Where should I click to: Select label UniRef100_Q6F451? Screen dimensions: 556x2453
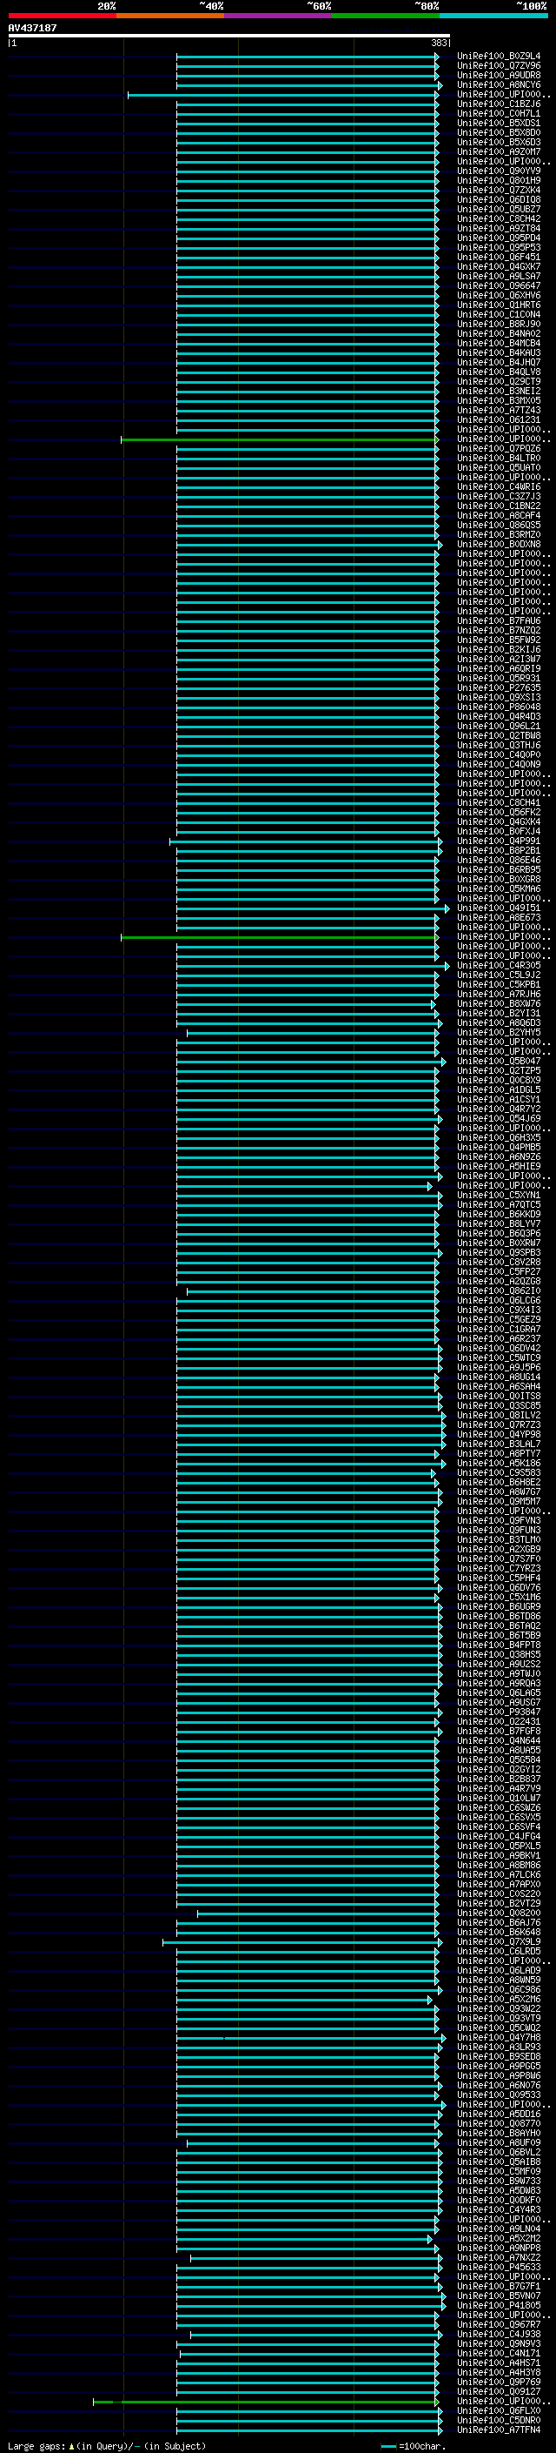click(x=498, y=257)
